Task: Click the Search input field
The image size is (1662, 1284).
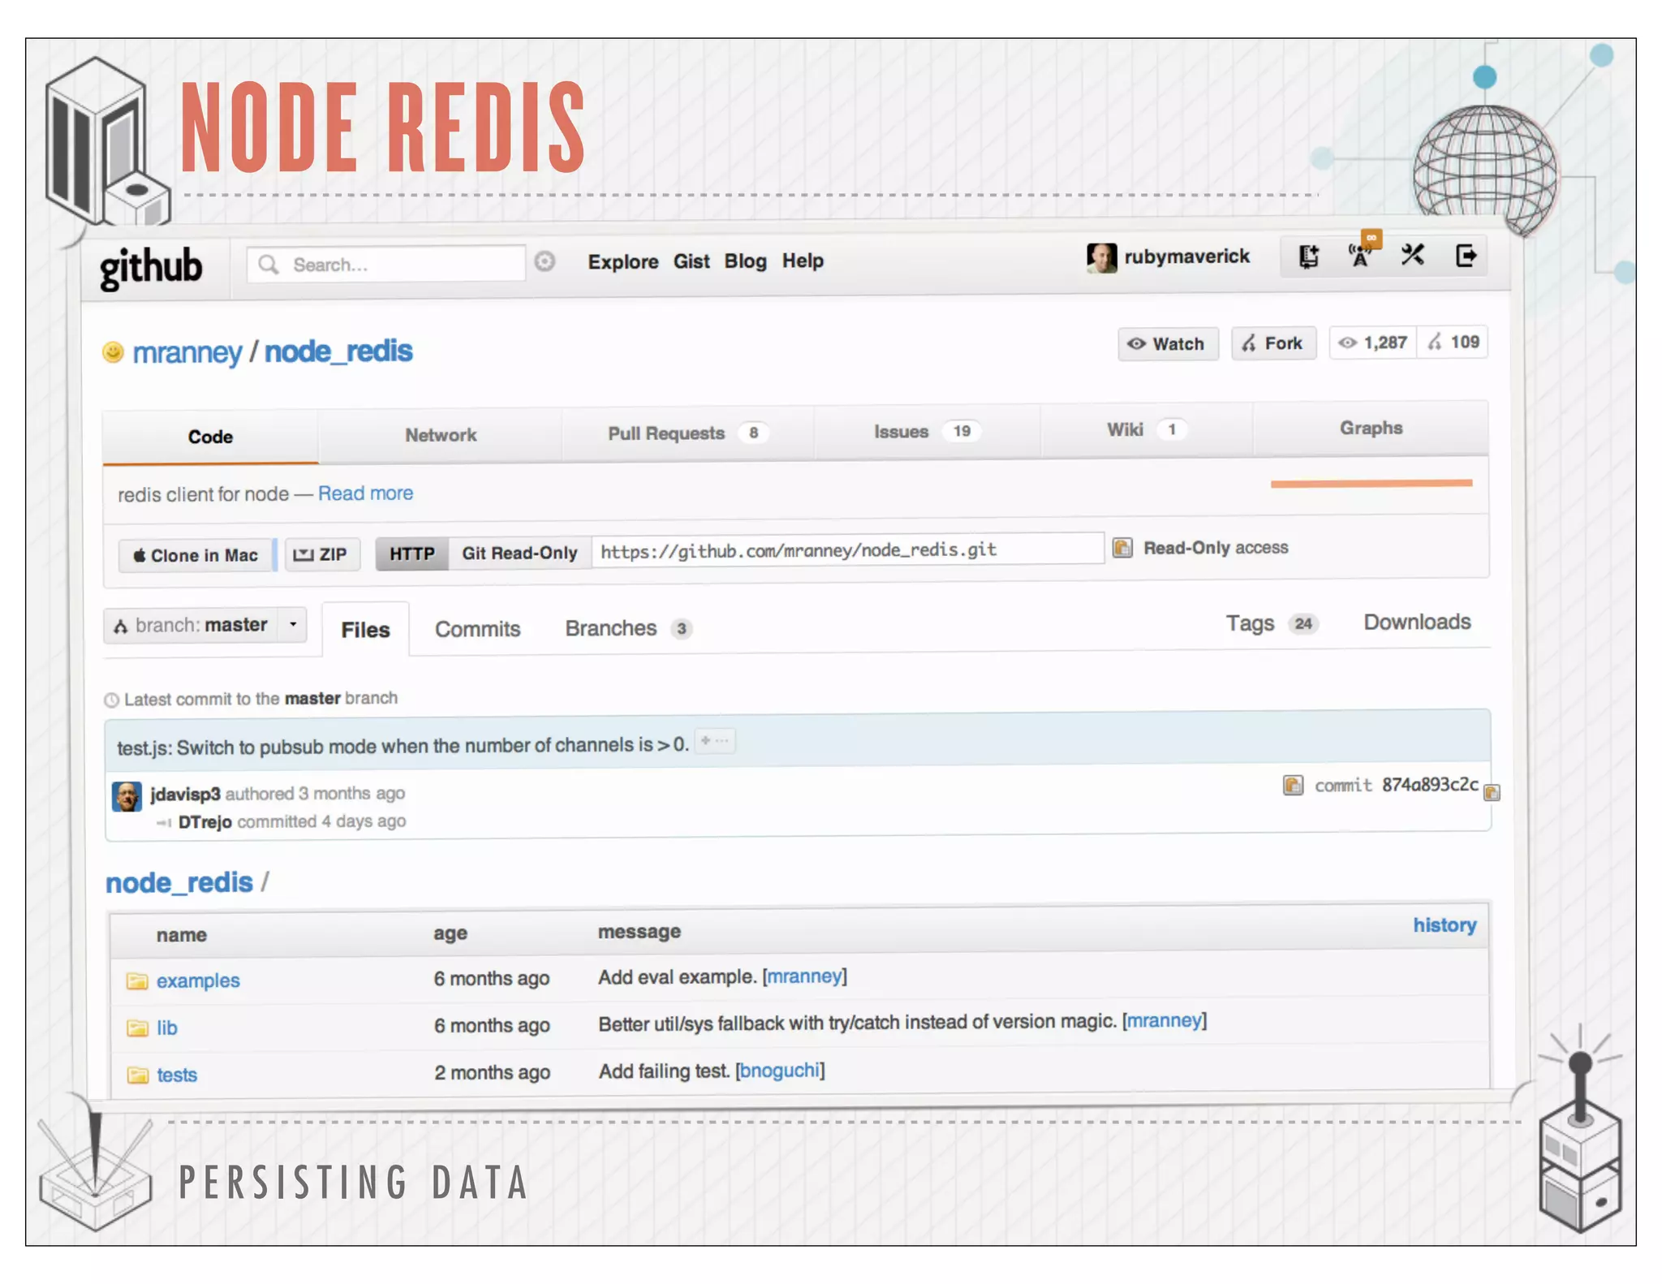Action: click(386, 265)
